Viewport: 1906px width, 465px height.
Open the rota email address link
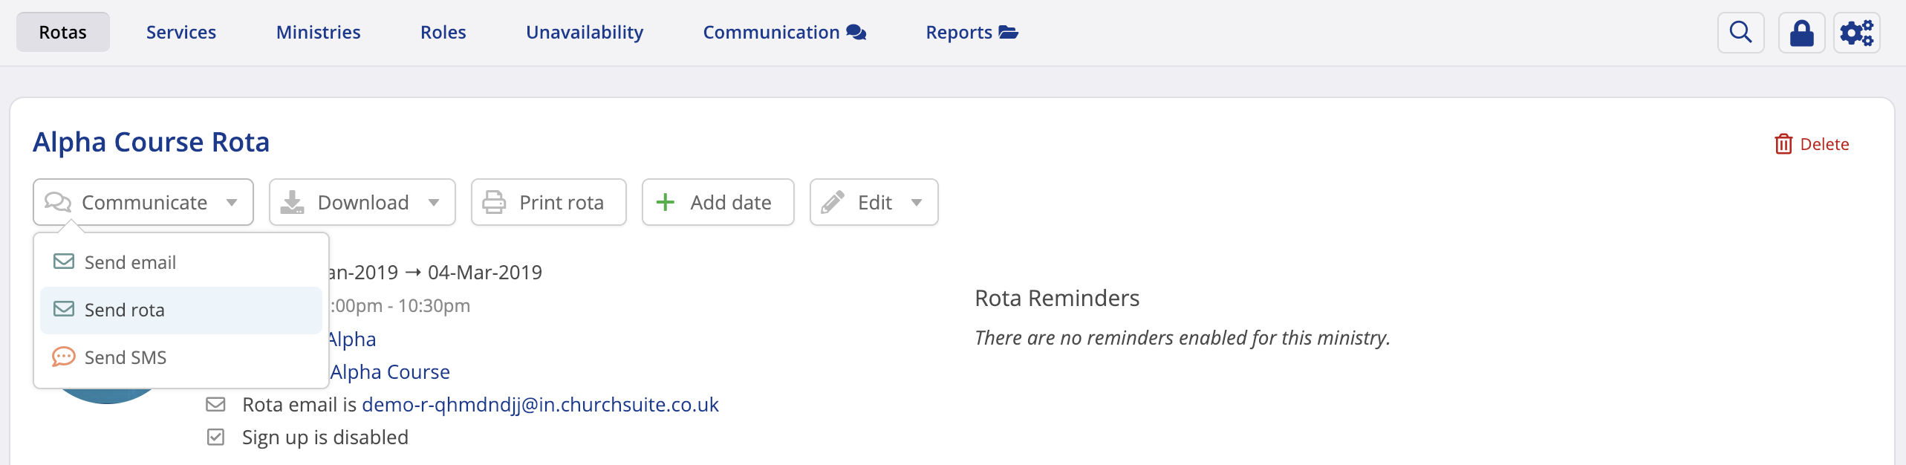click(540, 404)
